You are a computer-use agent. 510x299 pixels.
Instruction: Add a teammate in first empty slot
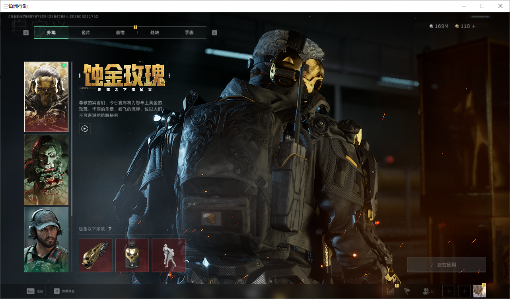(x=448, y=291)
